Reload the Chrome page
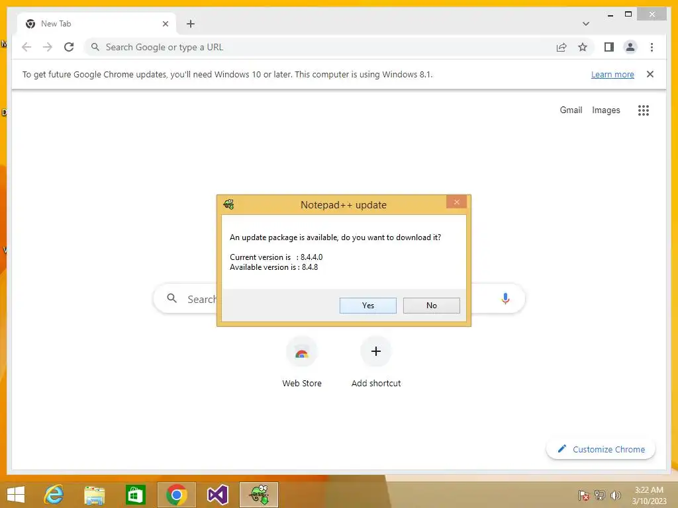This screenshot has width=678, height=508. (69, 47)
